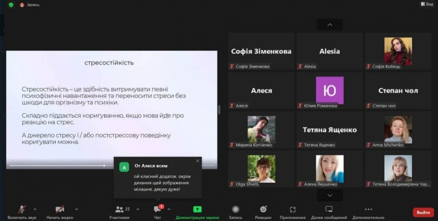
Task: Click the green shield encryption icon
Action: (11, 4)
